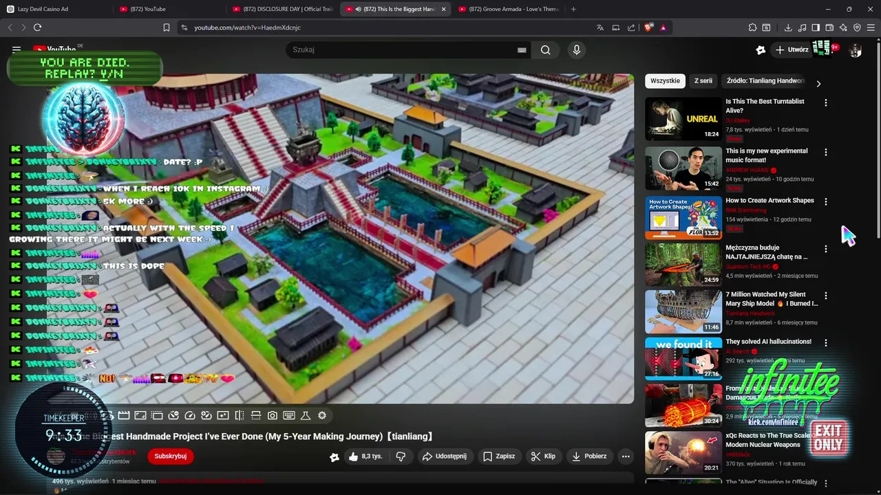This screenshot has height=495, width=881.
Task: Open the media playlist music note icon
Action: coord(802,27)
